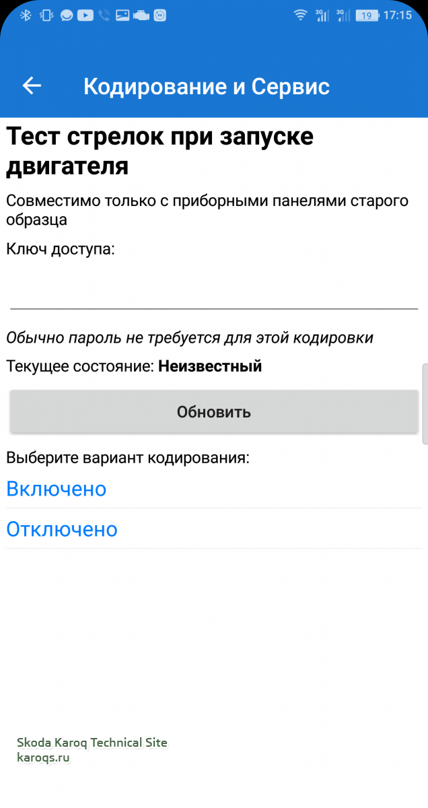Tap the image notification icon

(122, 15)
